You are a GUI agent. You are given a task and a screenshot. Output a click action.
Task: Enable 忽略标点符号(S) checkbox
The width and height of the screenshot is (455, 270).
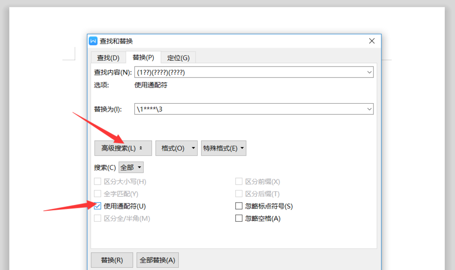click(239, 206)
